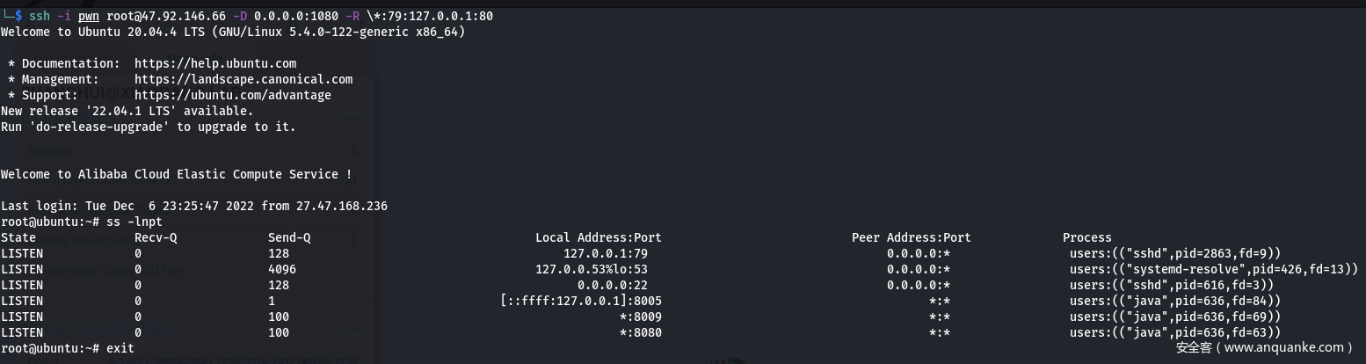Click the 'Send-Q' column header

(x=289, y=237)
